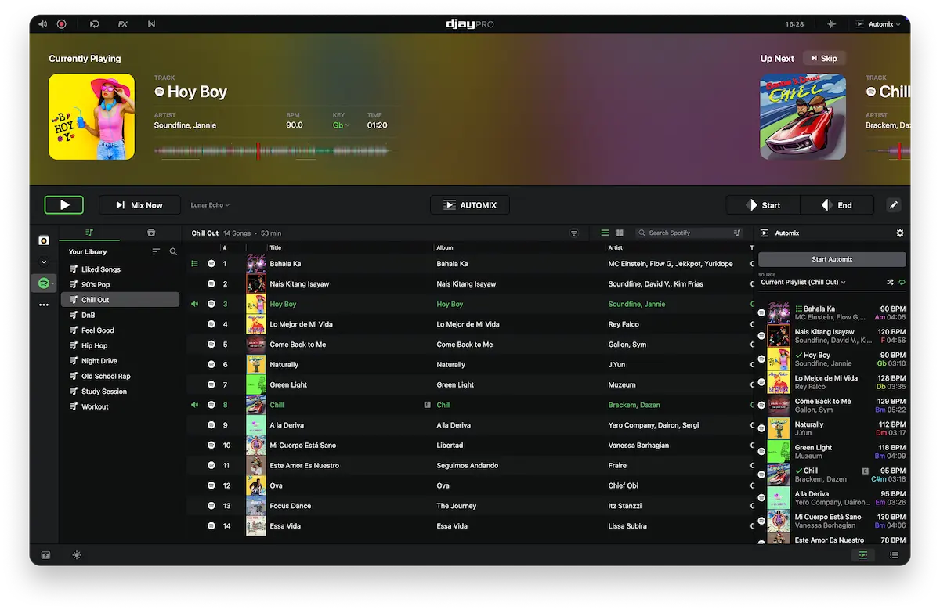Click the playlist icon inside the search field

[737, 233]
